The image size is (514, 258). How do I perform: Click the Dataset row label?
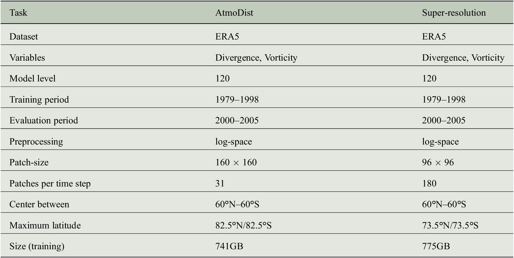click(24, 37)
